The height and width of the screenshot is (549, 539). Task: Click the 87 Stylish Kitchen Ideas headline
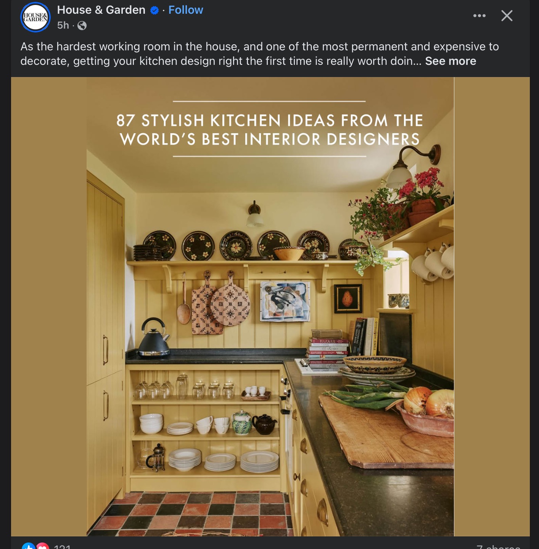click(x=270, y=130)
